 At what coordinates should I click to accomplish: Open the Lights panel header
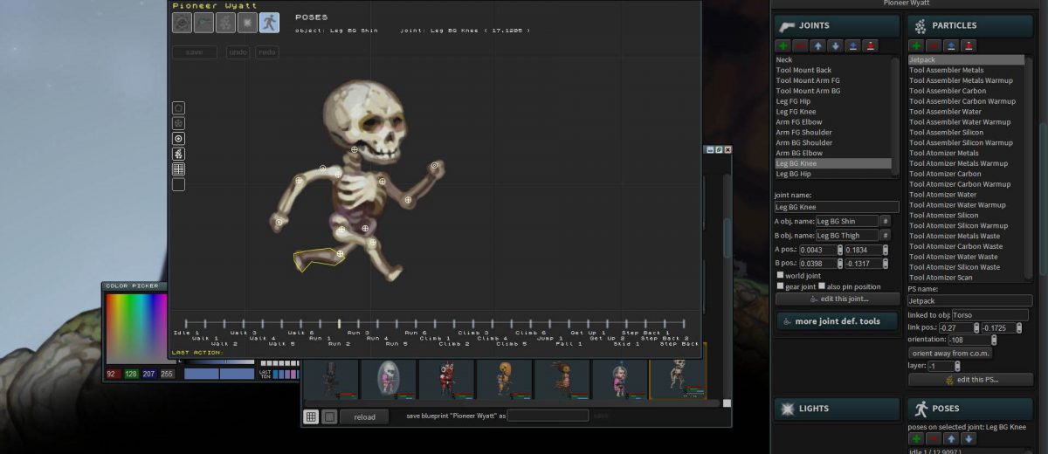pos(837,409)
